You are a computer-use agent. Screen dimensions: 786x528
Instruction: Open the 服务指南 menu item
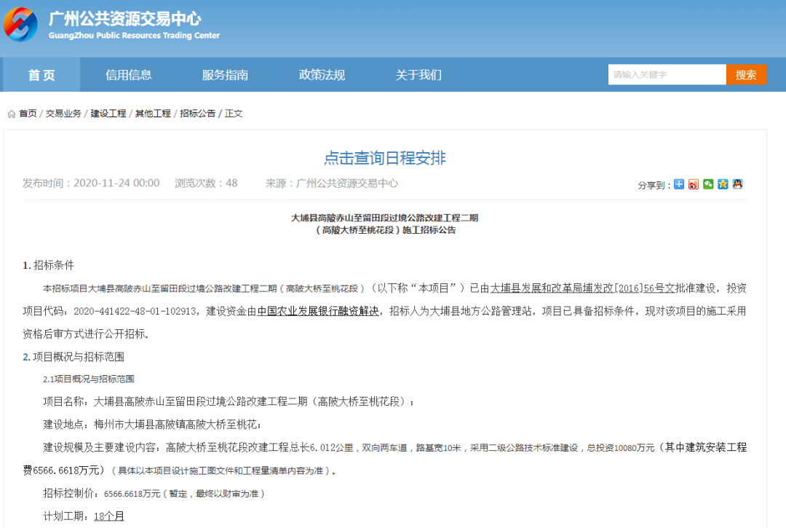225,74
